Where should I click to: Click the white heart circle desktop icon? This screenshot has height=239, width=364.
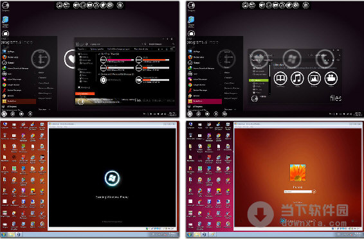tap(69, 59)
